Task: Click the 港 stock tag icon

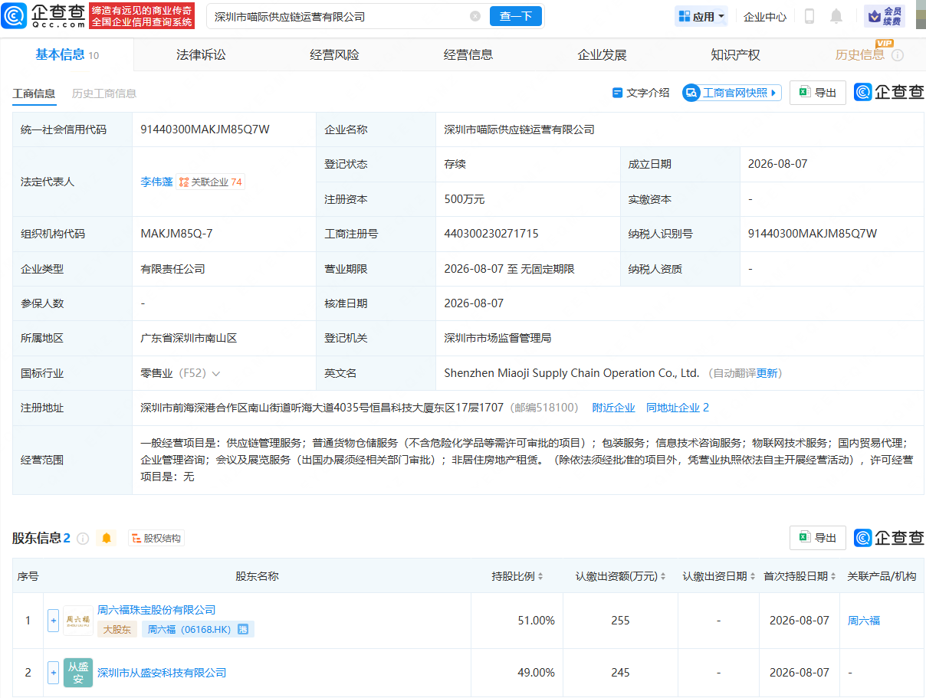Action: (243, 629)
